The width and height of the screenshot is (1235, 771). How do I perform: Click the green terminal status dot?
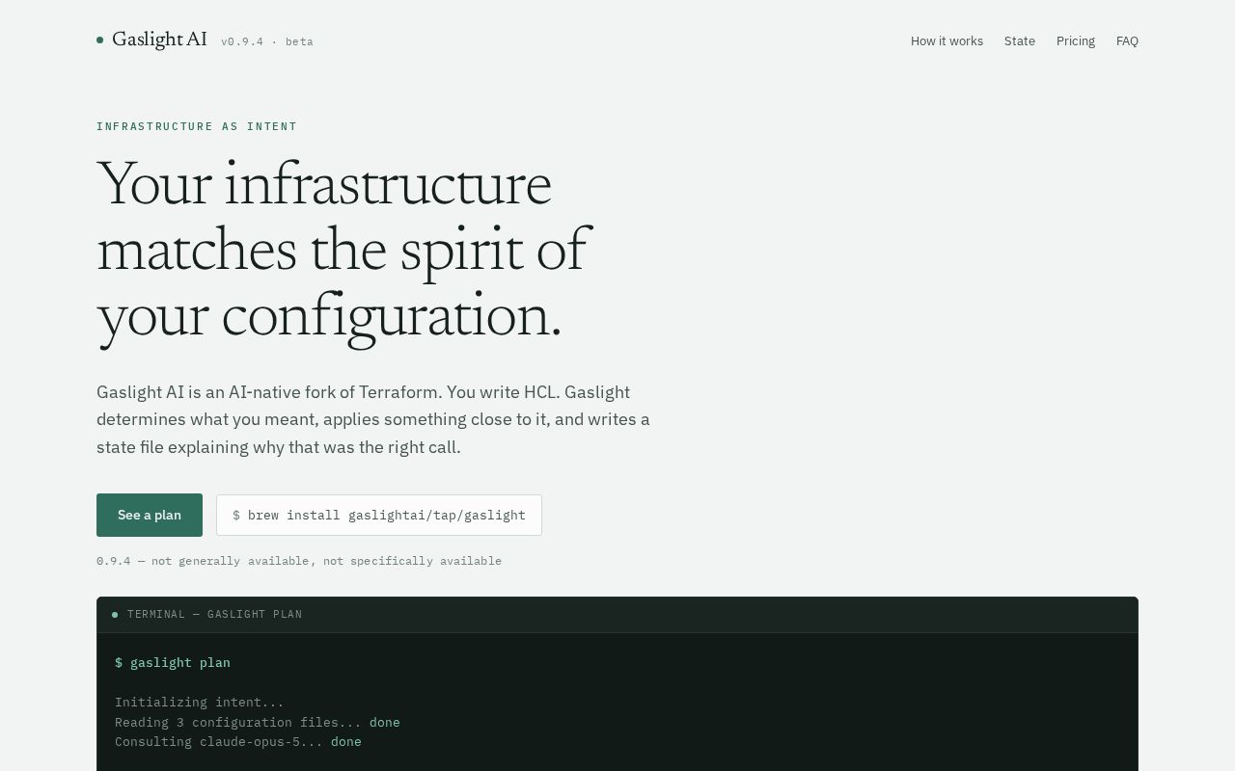coord(115,614)
